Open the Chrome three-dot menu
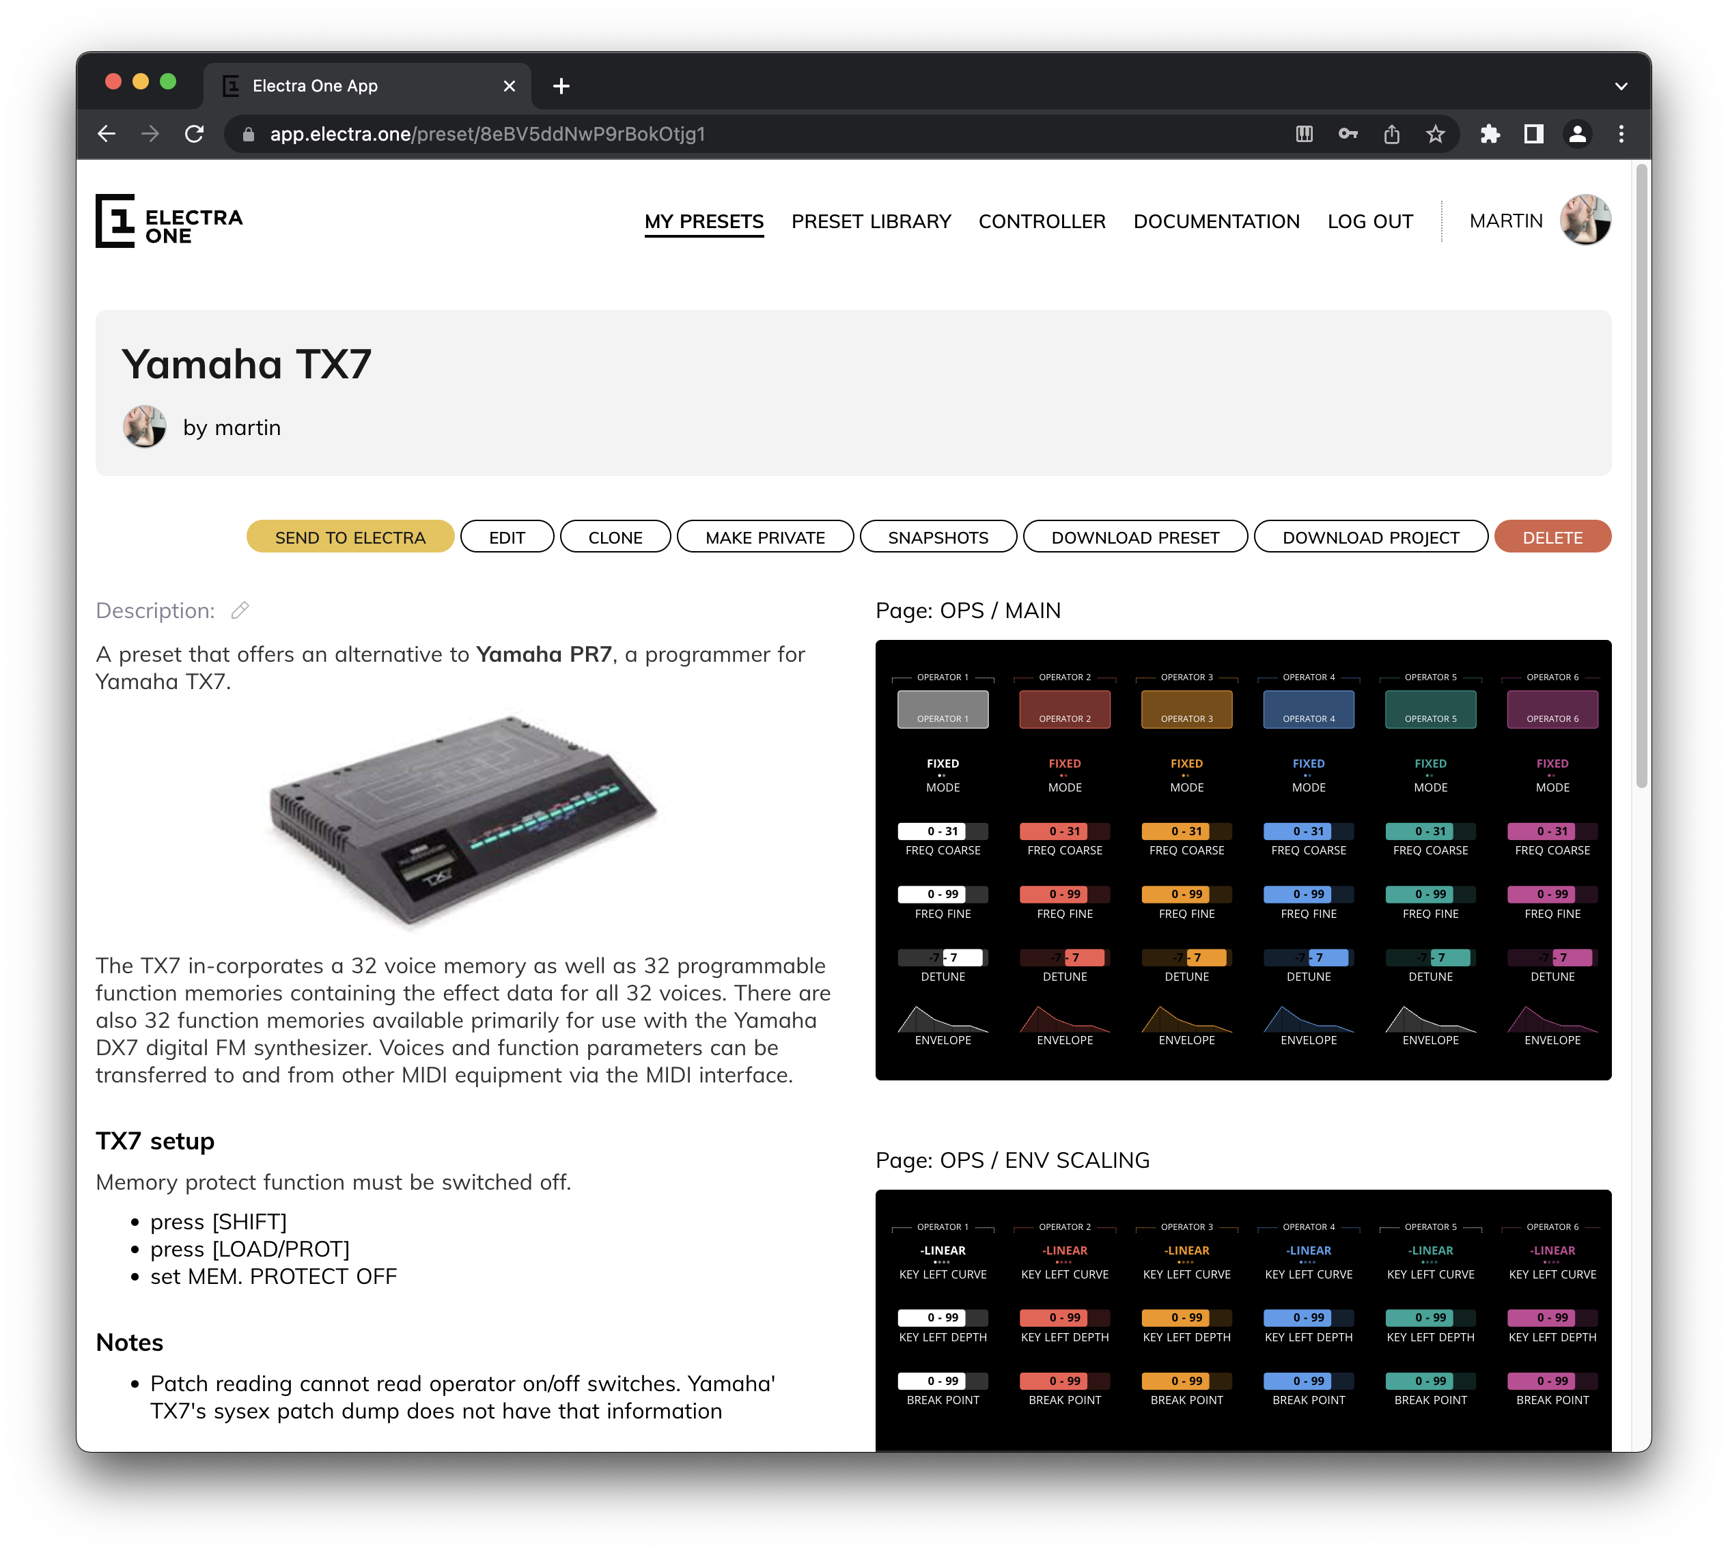The image size is (1728, 1553). point(1621,134)
